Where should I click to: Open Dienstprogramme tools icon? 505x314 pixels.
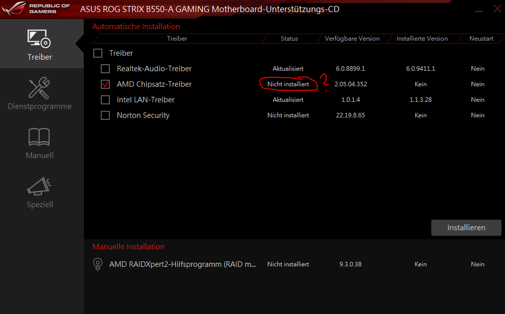pos(39,88)
